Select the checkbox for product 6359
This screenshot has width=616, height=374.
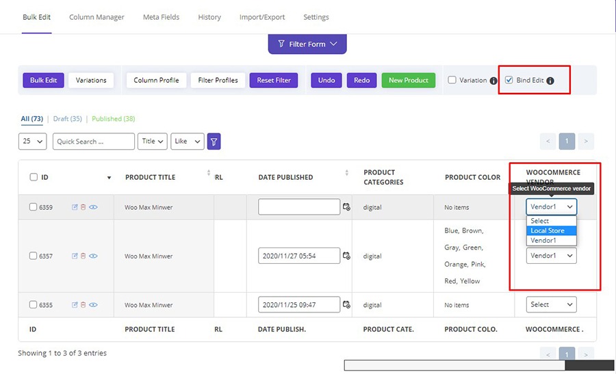pyautogui.click(x=34, y=206)
